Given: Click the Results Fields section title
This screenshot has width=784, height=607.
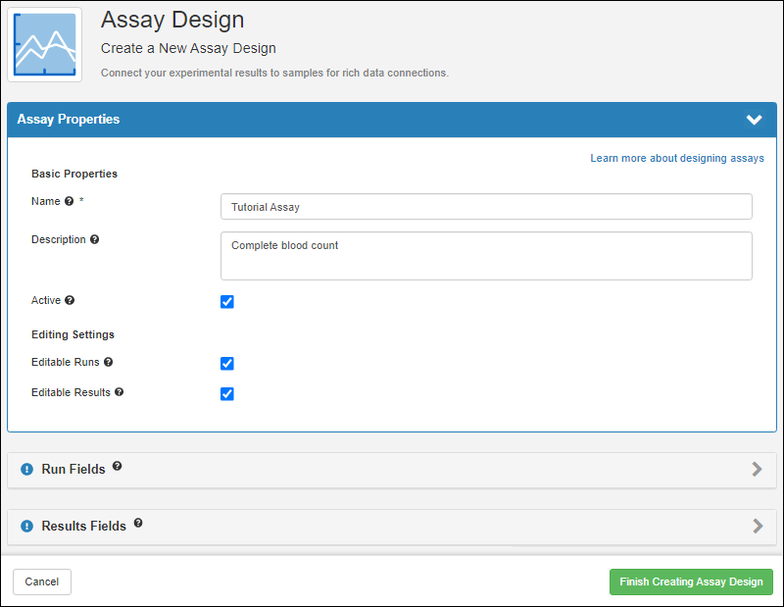Looking at the screenshot, I should click(x=83, y=527).
